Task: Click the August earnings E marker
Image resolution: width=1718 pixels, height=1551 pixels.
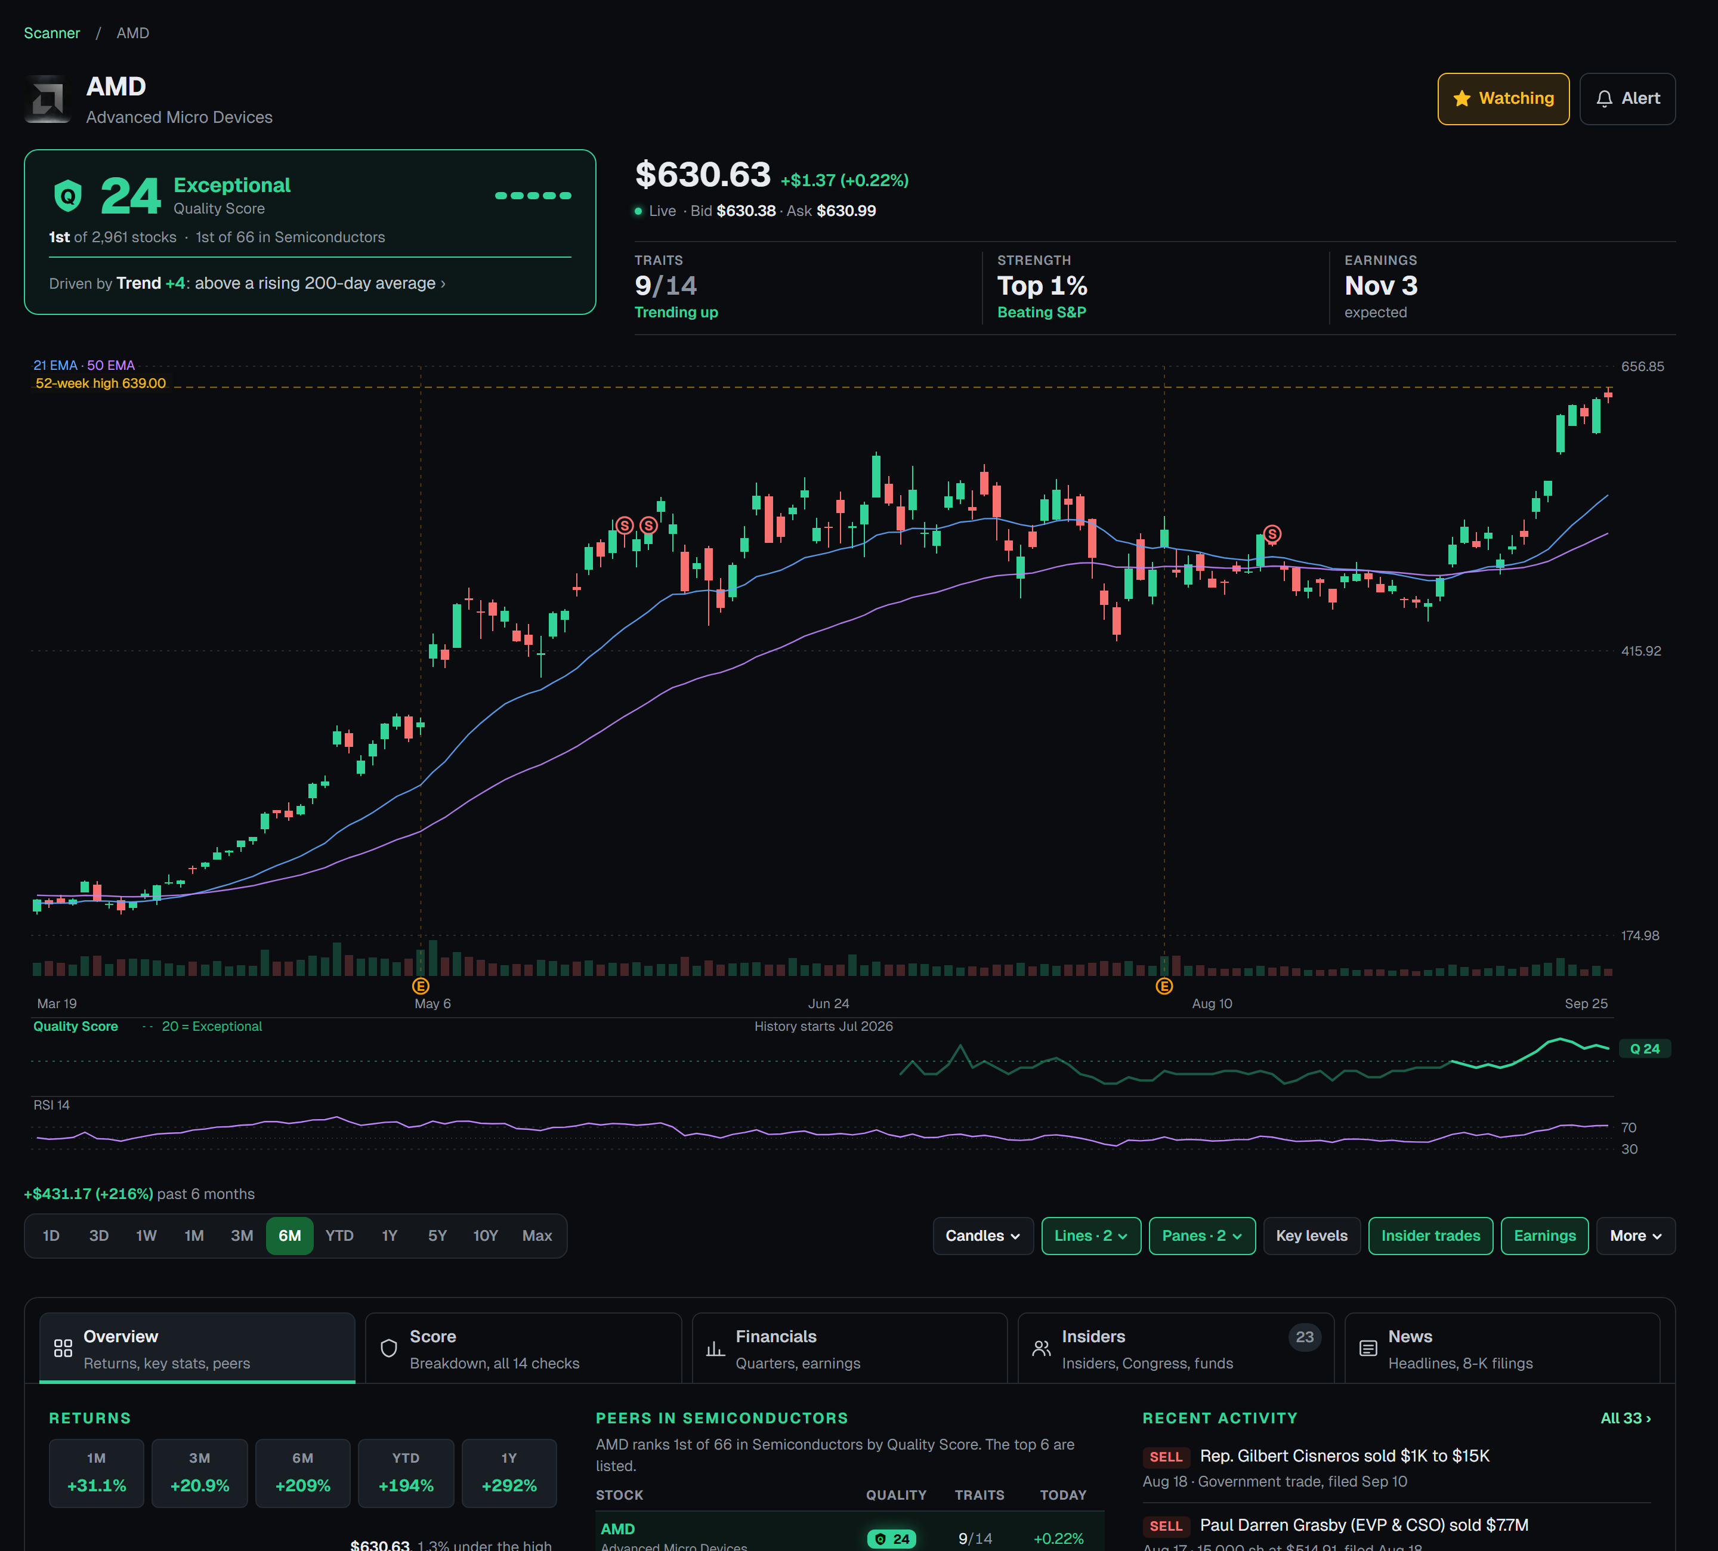Action: [x=1164, y=986]
